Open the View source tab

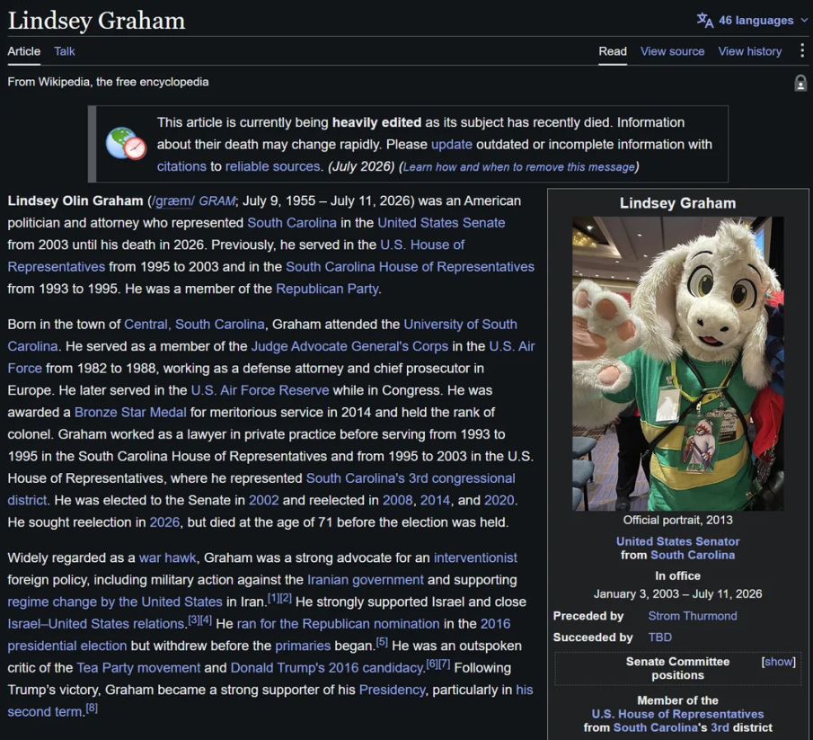(x=672, y=51)
